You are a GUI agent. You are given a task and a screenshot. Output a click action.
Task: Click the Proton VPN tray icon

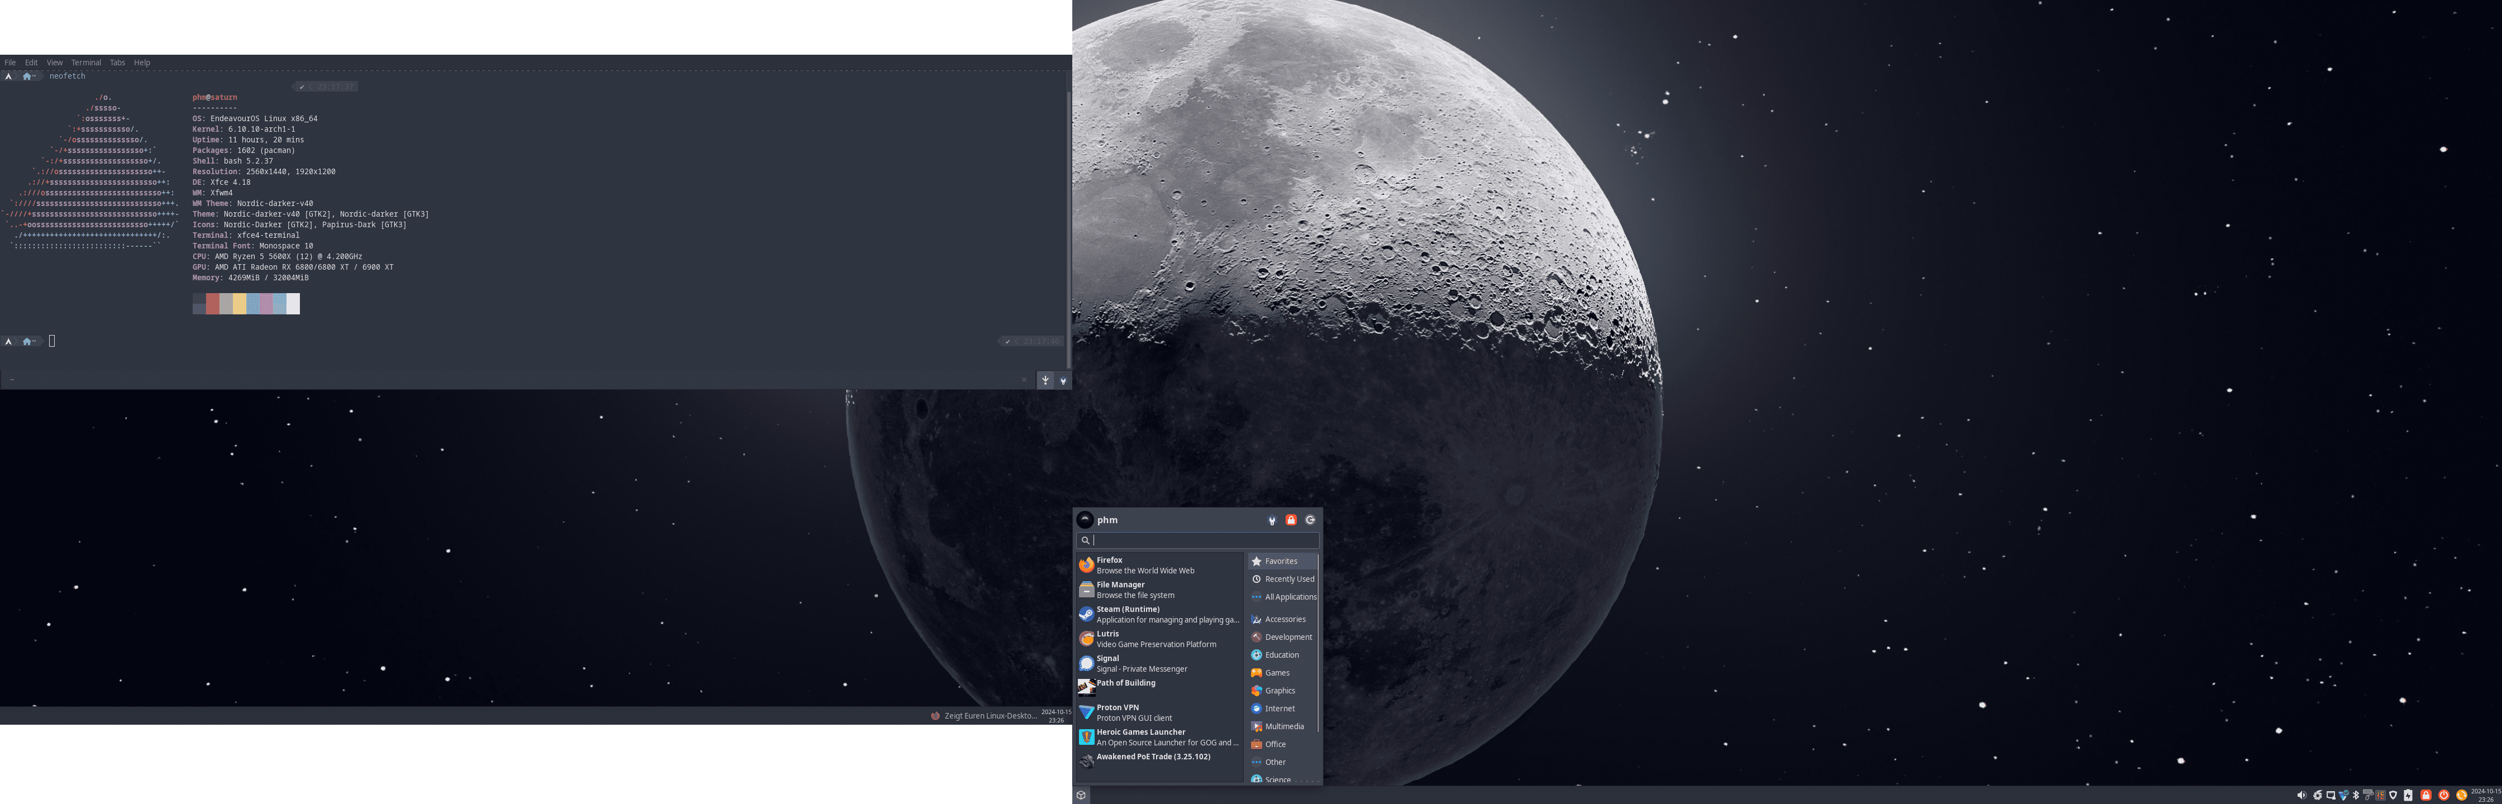tap(2344, 795)
